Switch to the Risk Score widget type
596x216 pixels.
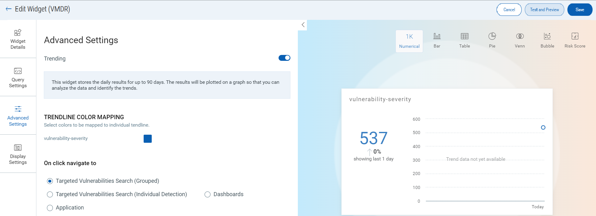(575, 41)
